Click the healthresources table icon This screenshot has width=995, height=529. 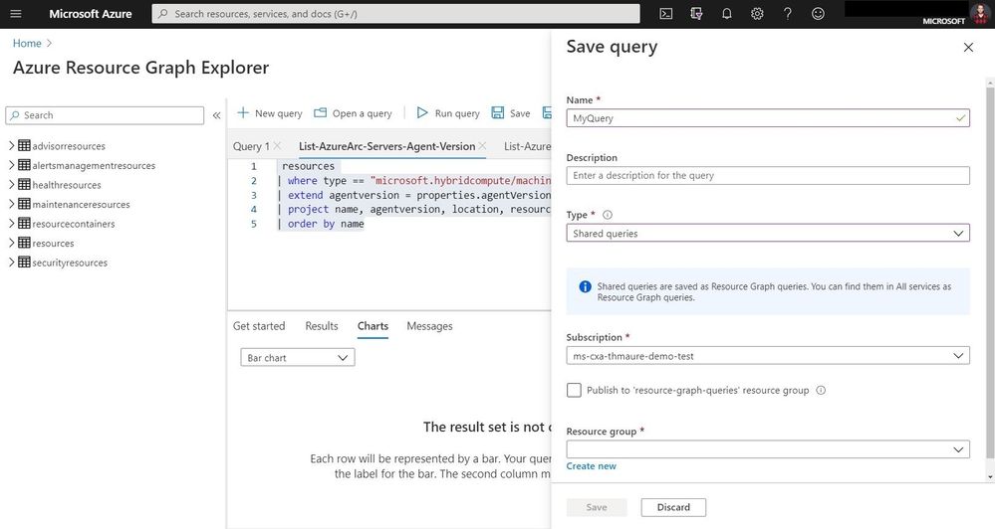point(24,184)
